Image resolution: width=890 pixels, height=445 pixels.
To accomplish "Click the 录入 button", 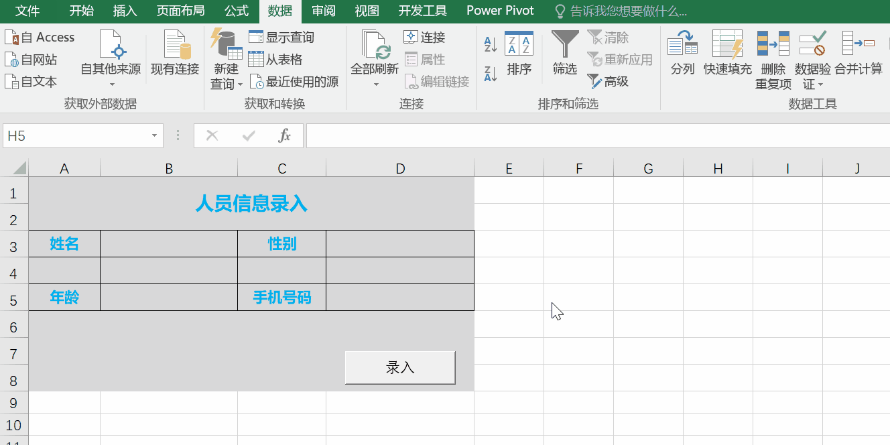I will (x=400, y=367).
